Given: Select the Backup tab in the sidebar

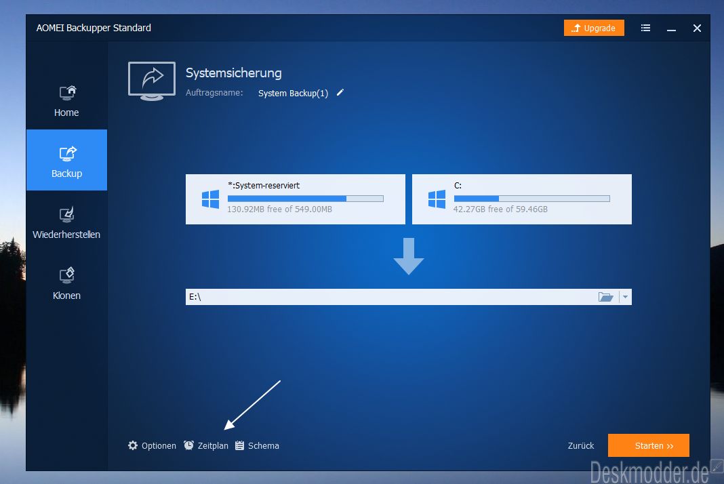Looking at the screenshot, I should click(66, 161).
